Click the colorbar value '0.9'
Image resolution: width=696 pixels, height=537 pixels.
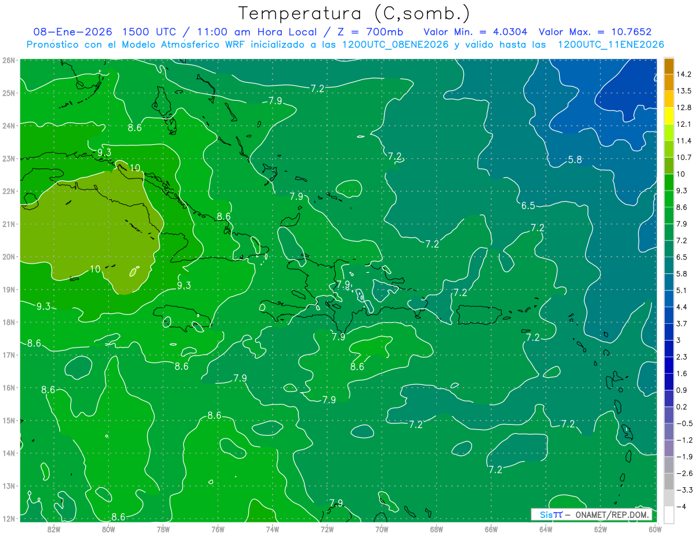(x=681, y=390)
